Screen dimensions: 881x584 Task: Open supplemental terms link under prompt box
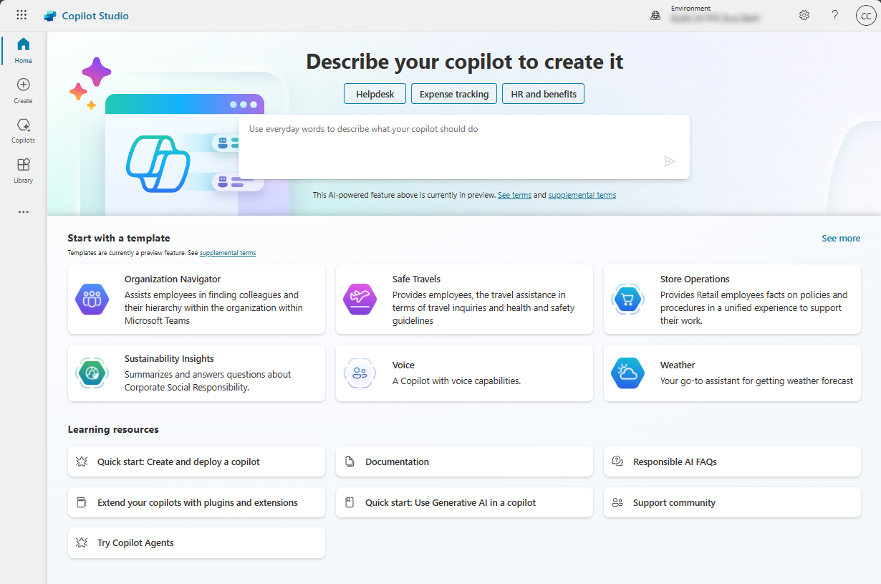pyautogui.click(x=582, y=195)
